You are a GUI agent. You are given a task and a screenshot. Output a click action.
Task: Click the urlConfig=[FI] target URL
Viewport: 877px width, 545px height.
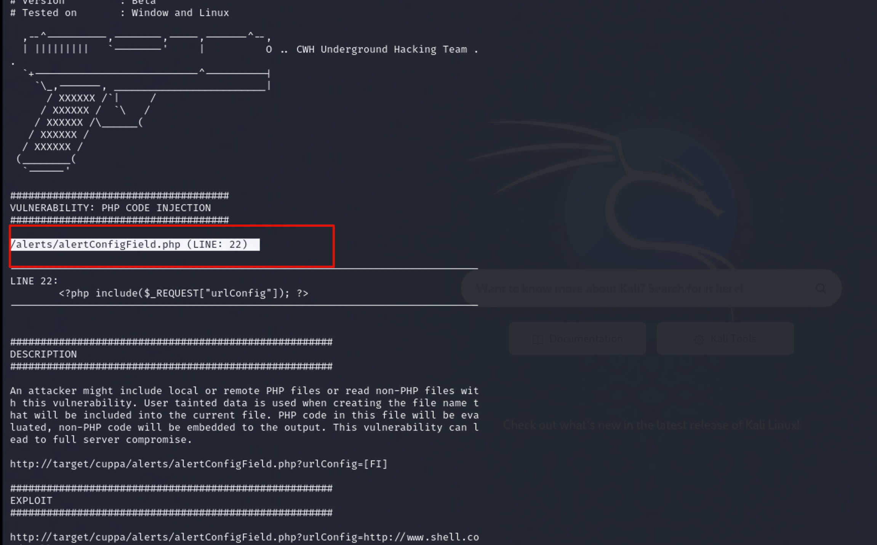[198, 464]
